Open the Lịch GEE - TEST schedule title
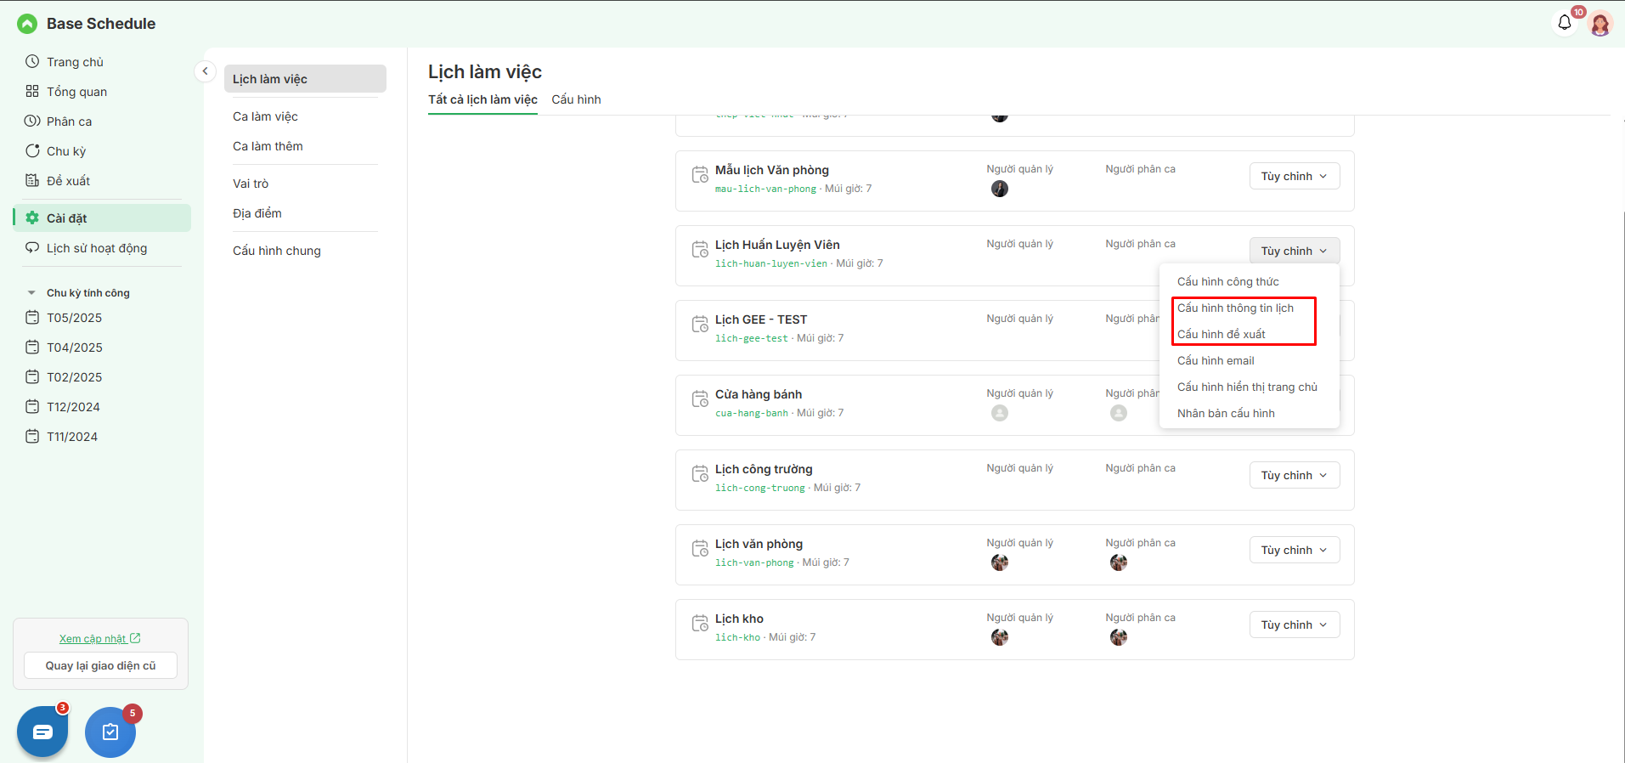 [x=761, y=319]
